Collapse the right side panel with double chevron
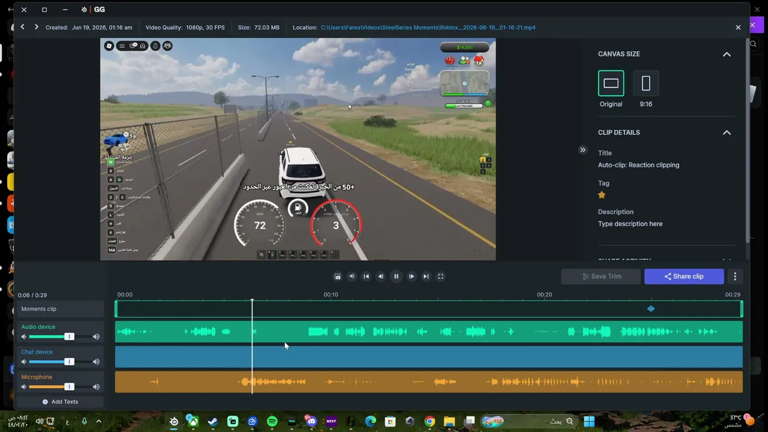768x432 pixels. click(583, 150)
